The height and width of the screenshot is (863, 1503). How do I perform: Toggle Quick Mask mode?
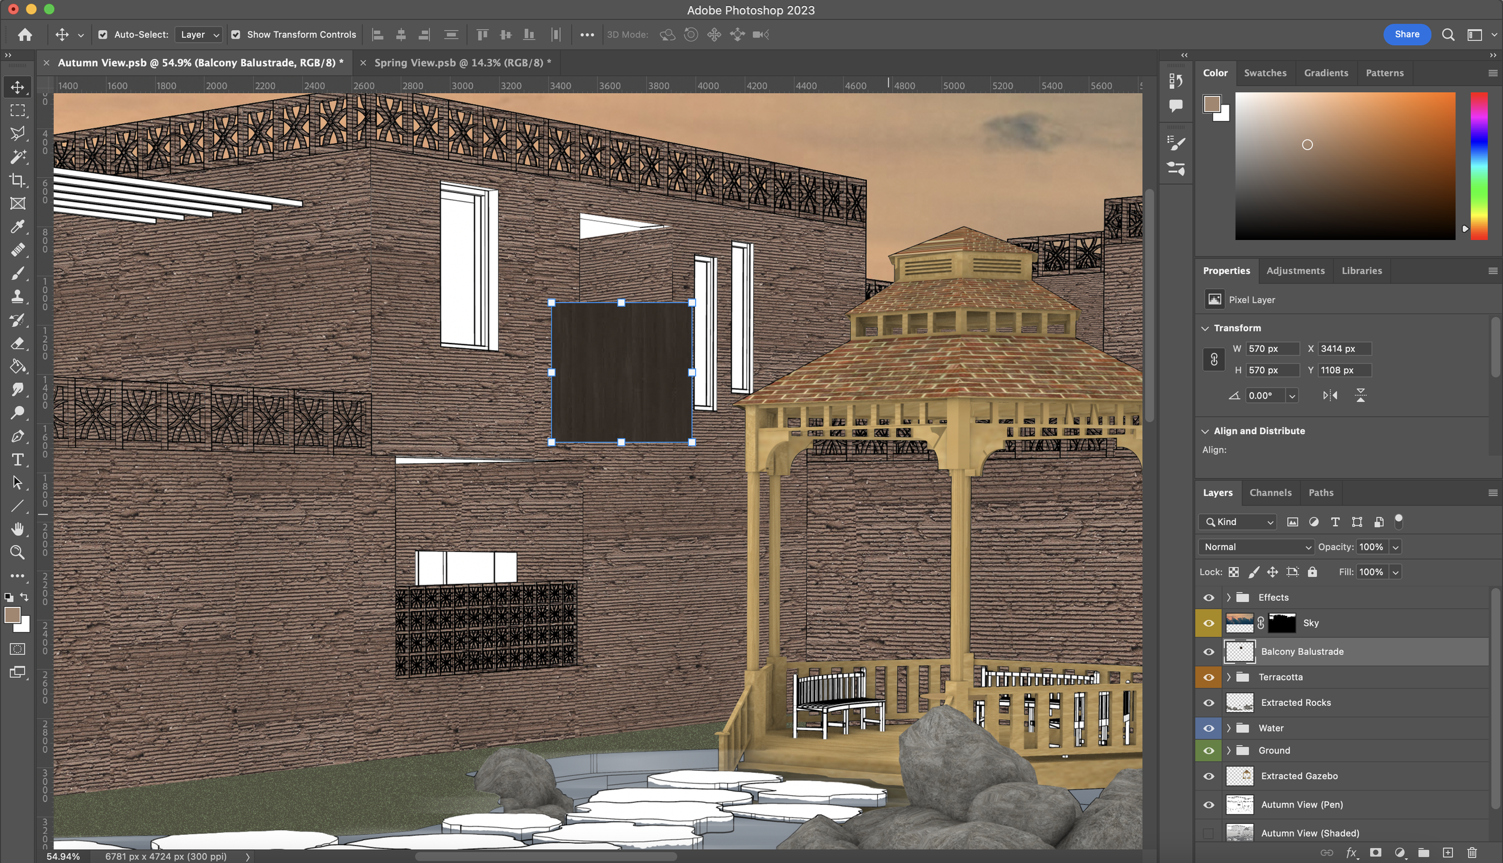(x=17, y=649)
